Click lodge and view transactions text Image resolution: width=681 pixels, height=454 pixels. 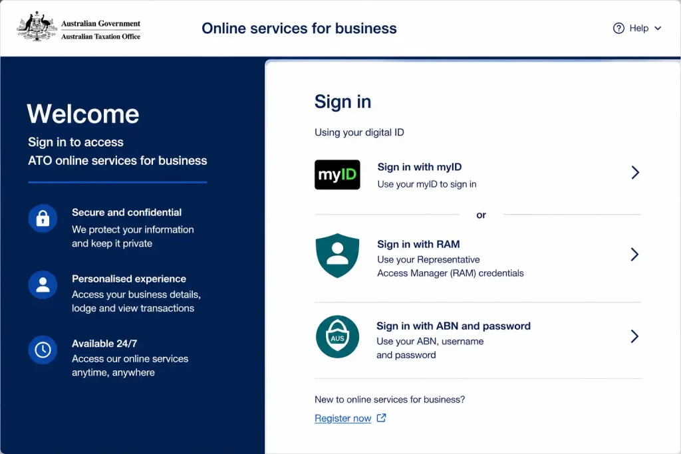133,308
